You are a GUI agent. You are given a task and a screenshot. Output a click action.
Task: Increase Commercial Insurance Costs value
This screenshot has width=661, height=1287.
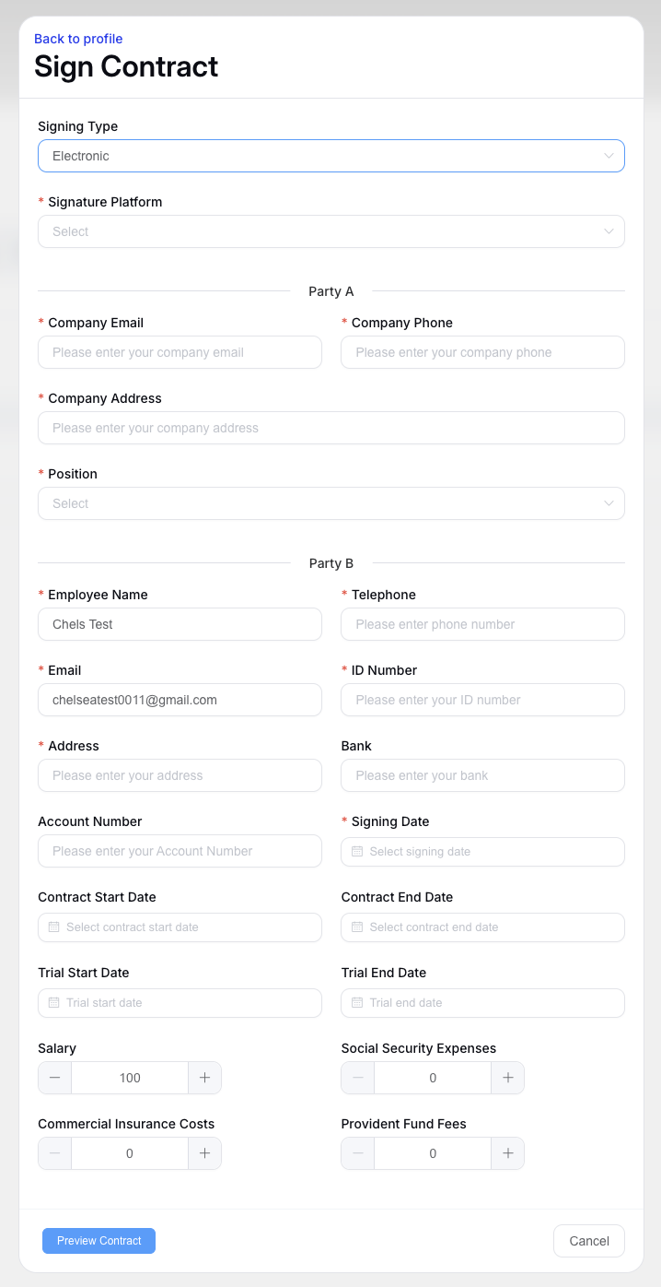coord(204,1153)
